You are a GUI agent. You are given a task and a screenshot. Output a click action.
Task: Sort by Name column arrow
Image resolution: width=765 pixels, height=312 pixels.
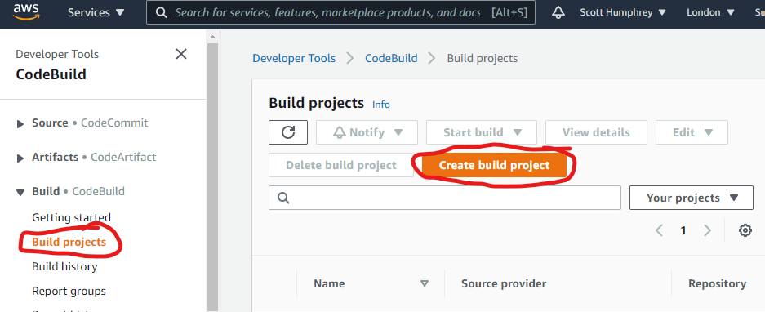pyautogui.click(x=425, y=283)
